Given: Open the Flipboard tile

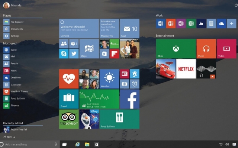Looking at the screenshot, I should pyautogui.click(x=115, y=54).
